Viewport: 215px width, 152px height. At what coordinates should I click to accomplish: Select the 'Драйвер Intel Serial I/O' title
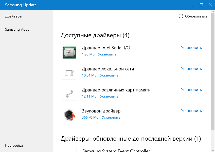tap(106, 48)
